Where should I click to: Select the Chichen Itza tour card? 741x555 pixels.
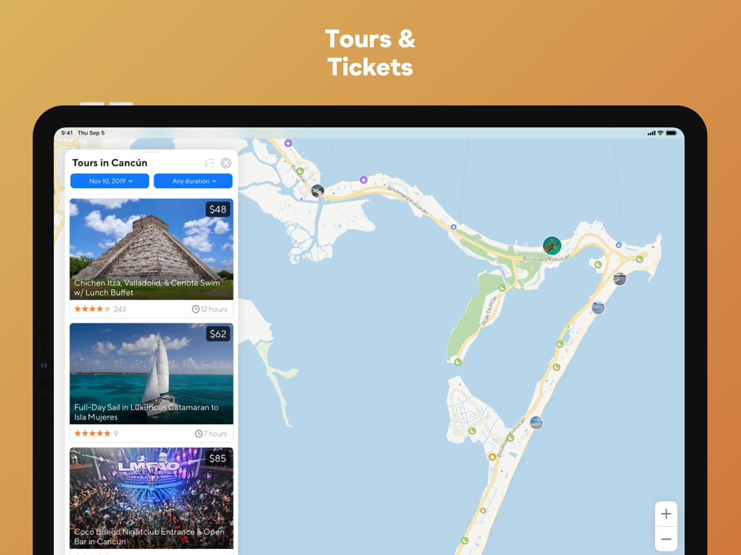tap(151, 258)
